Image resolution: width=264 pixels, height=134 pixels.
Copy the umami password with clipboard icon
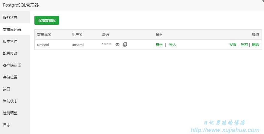coord(125,44)
